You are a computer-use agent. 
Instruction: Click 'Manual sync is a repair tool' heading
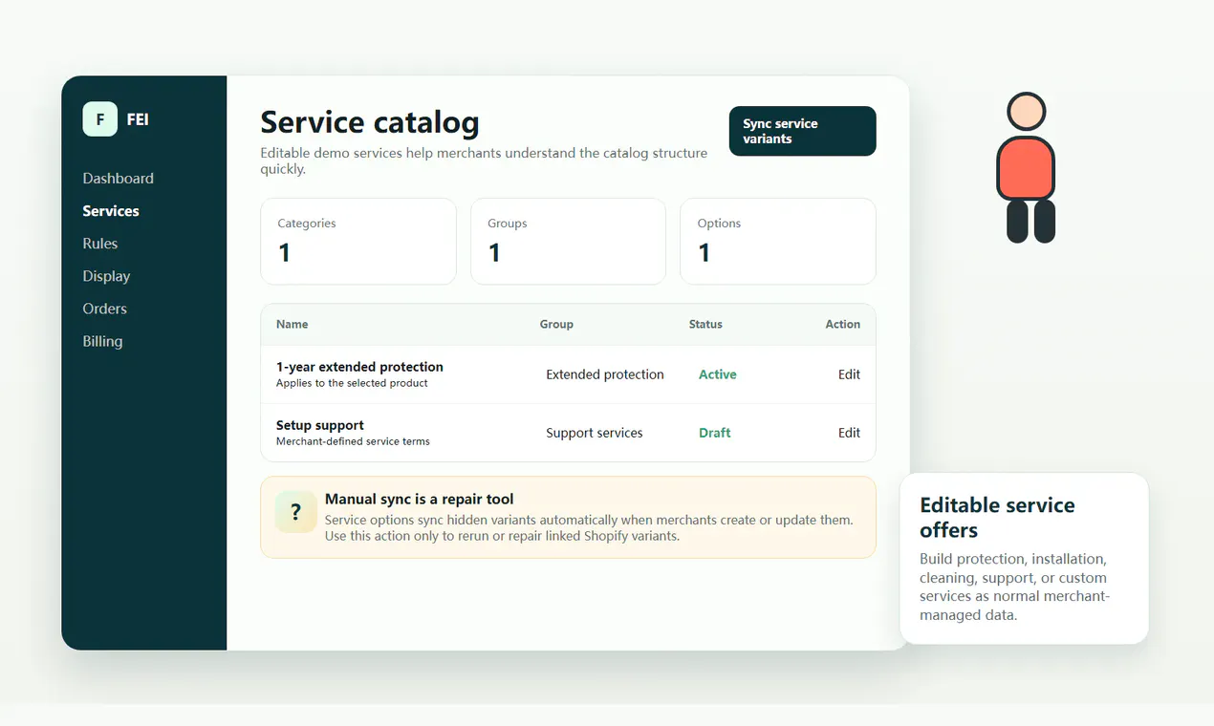click(420, 499)
